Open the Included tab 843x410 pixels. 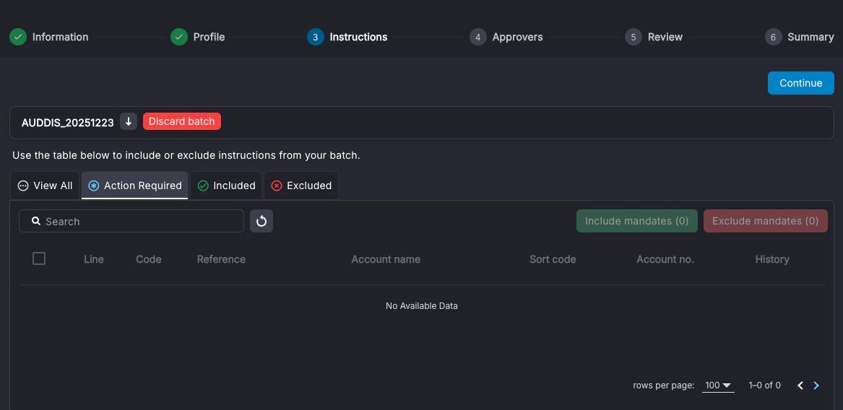click(226, 186)
